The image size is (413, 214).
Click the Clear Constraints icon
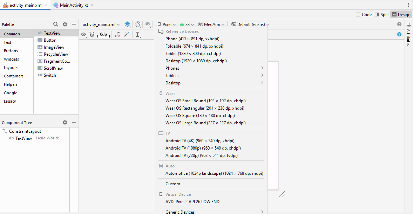(x=117, y=34)
